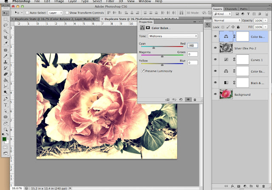
Task: Click the foreground color swatch
Action: (x=4, y=139)
